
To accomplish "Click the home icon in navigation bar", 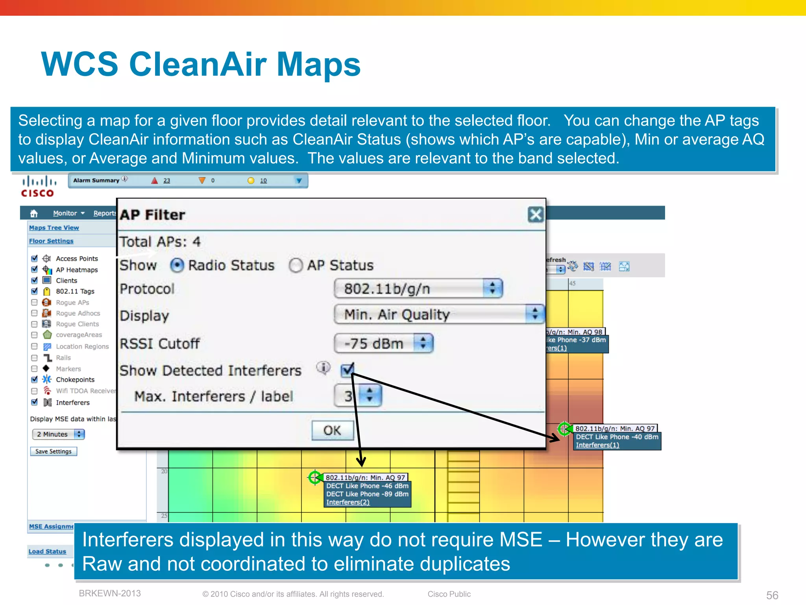I will 34,213.
